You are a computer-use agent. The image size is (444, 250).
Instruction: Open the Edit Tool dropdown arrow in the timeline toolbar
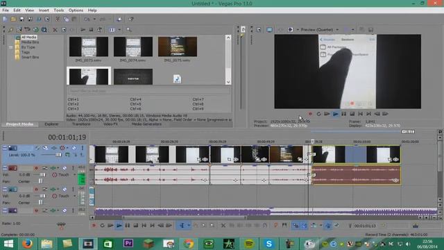point(189,226)
